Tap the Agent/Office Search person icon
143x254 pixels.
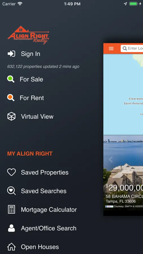(11, 228)
